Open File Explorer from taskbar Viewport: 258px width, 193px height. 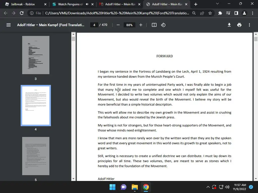click(135, 187)
